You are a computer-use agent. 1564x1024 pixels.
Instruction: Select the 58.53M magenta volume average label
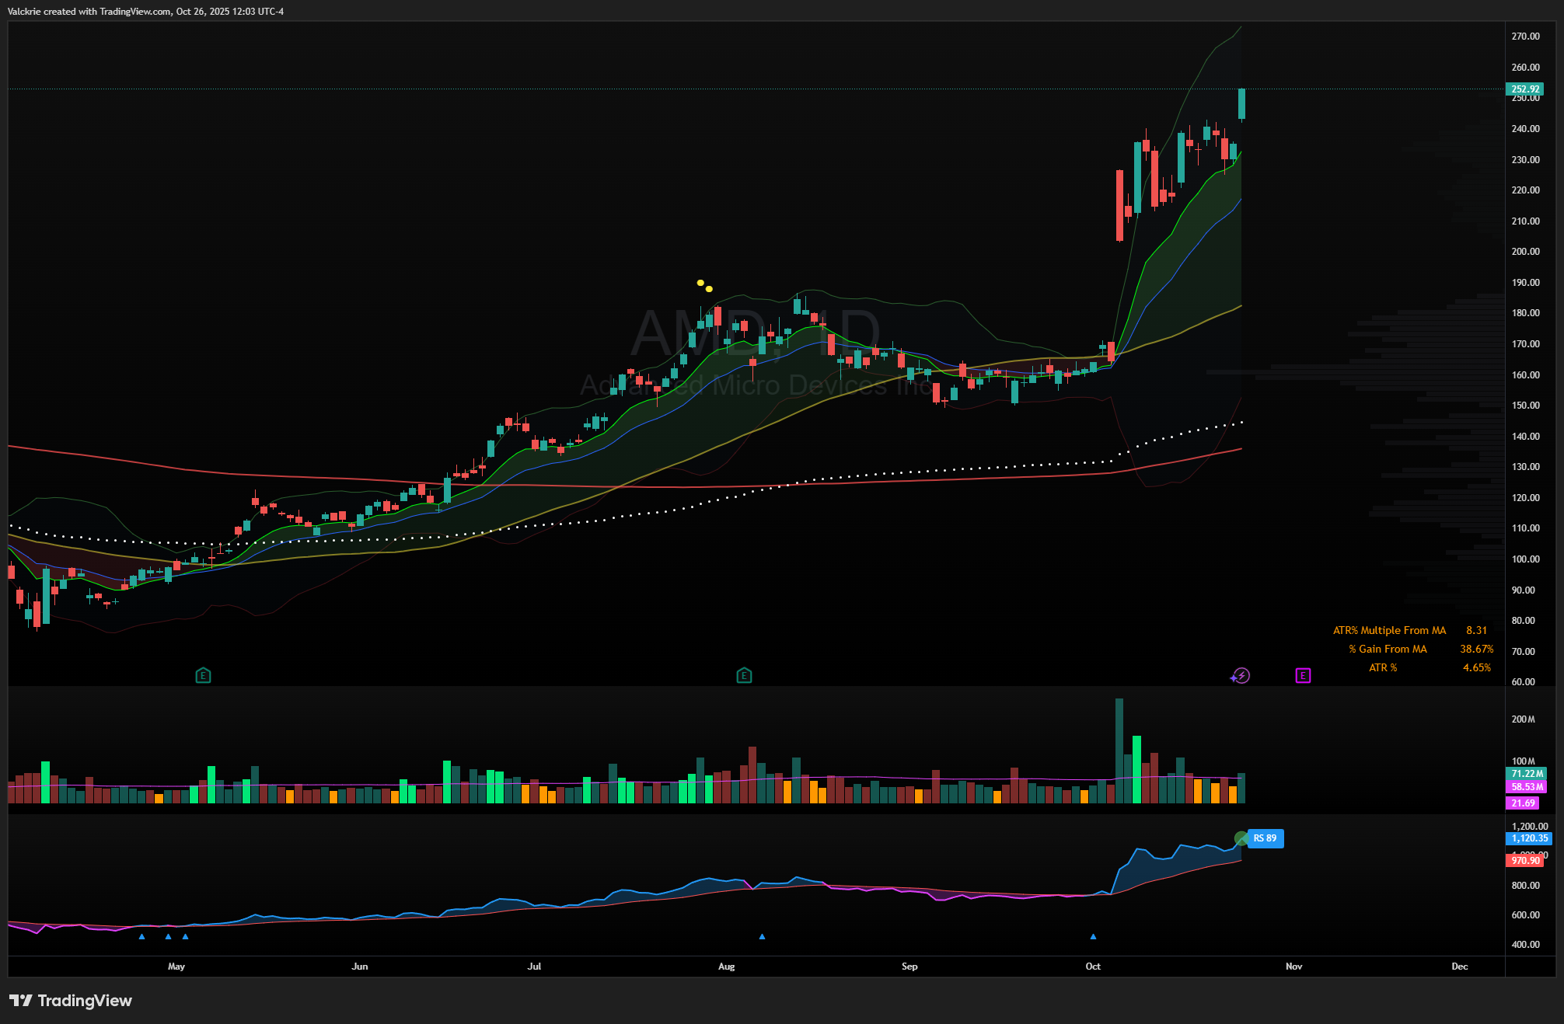tap(1527, 787)
